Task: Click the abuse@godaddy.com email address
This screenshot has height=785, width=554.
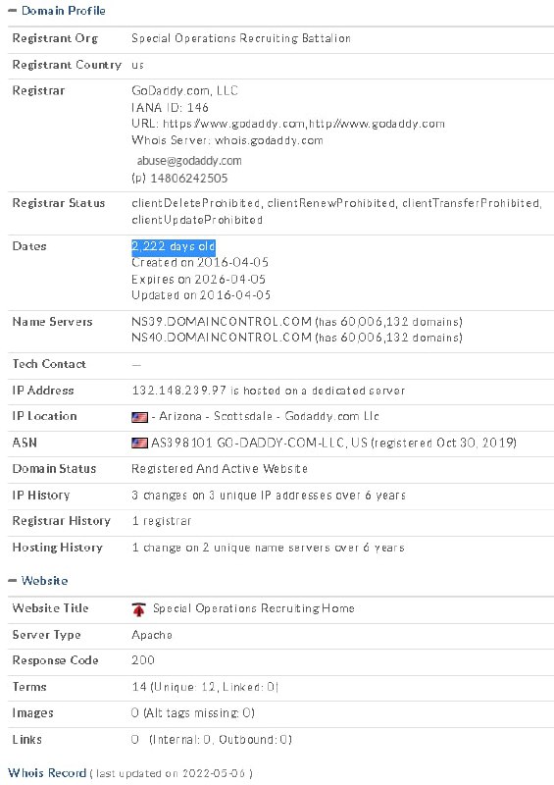Action: click(x=189, y=161)
